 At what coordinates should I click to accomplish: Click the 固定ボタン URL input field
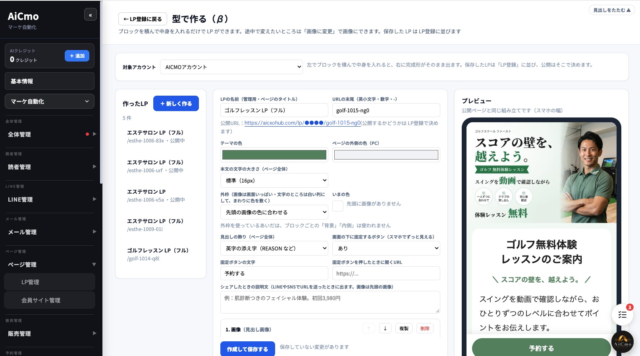386,273
